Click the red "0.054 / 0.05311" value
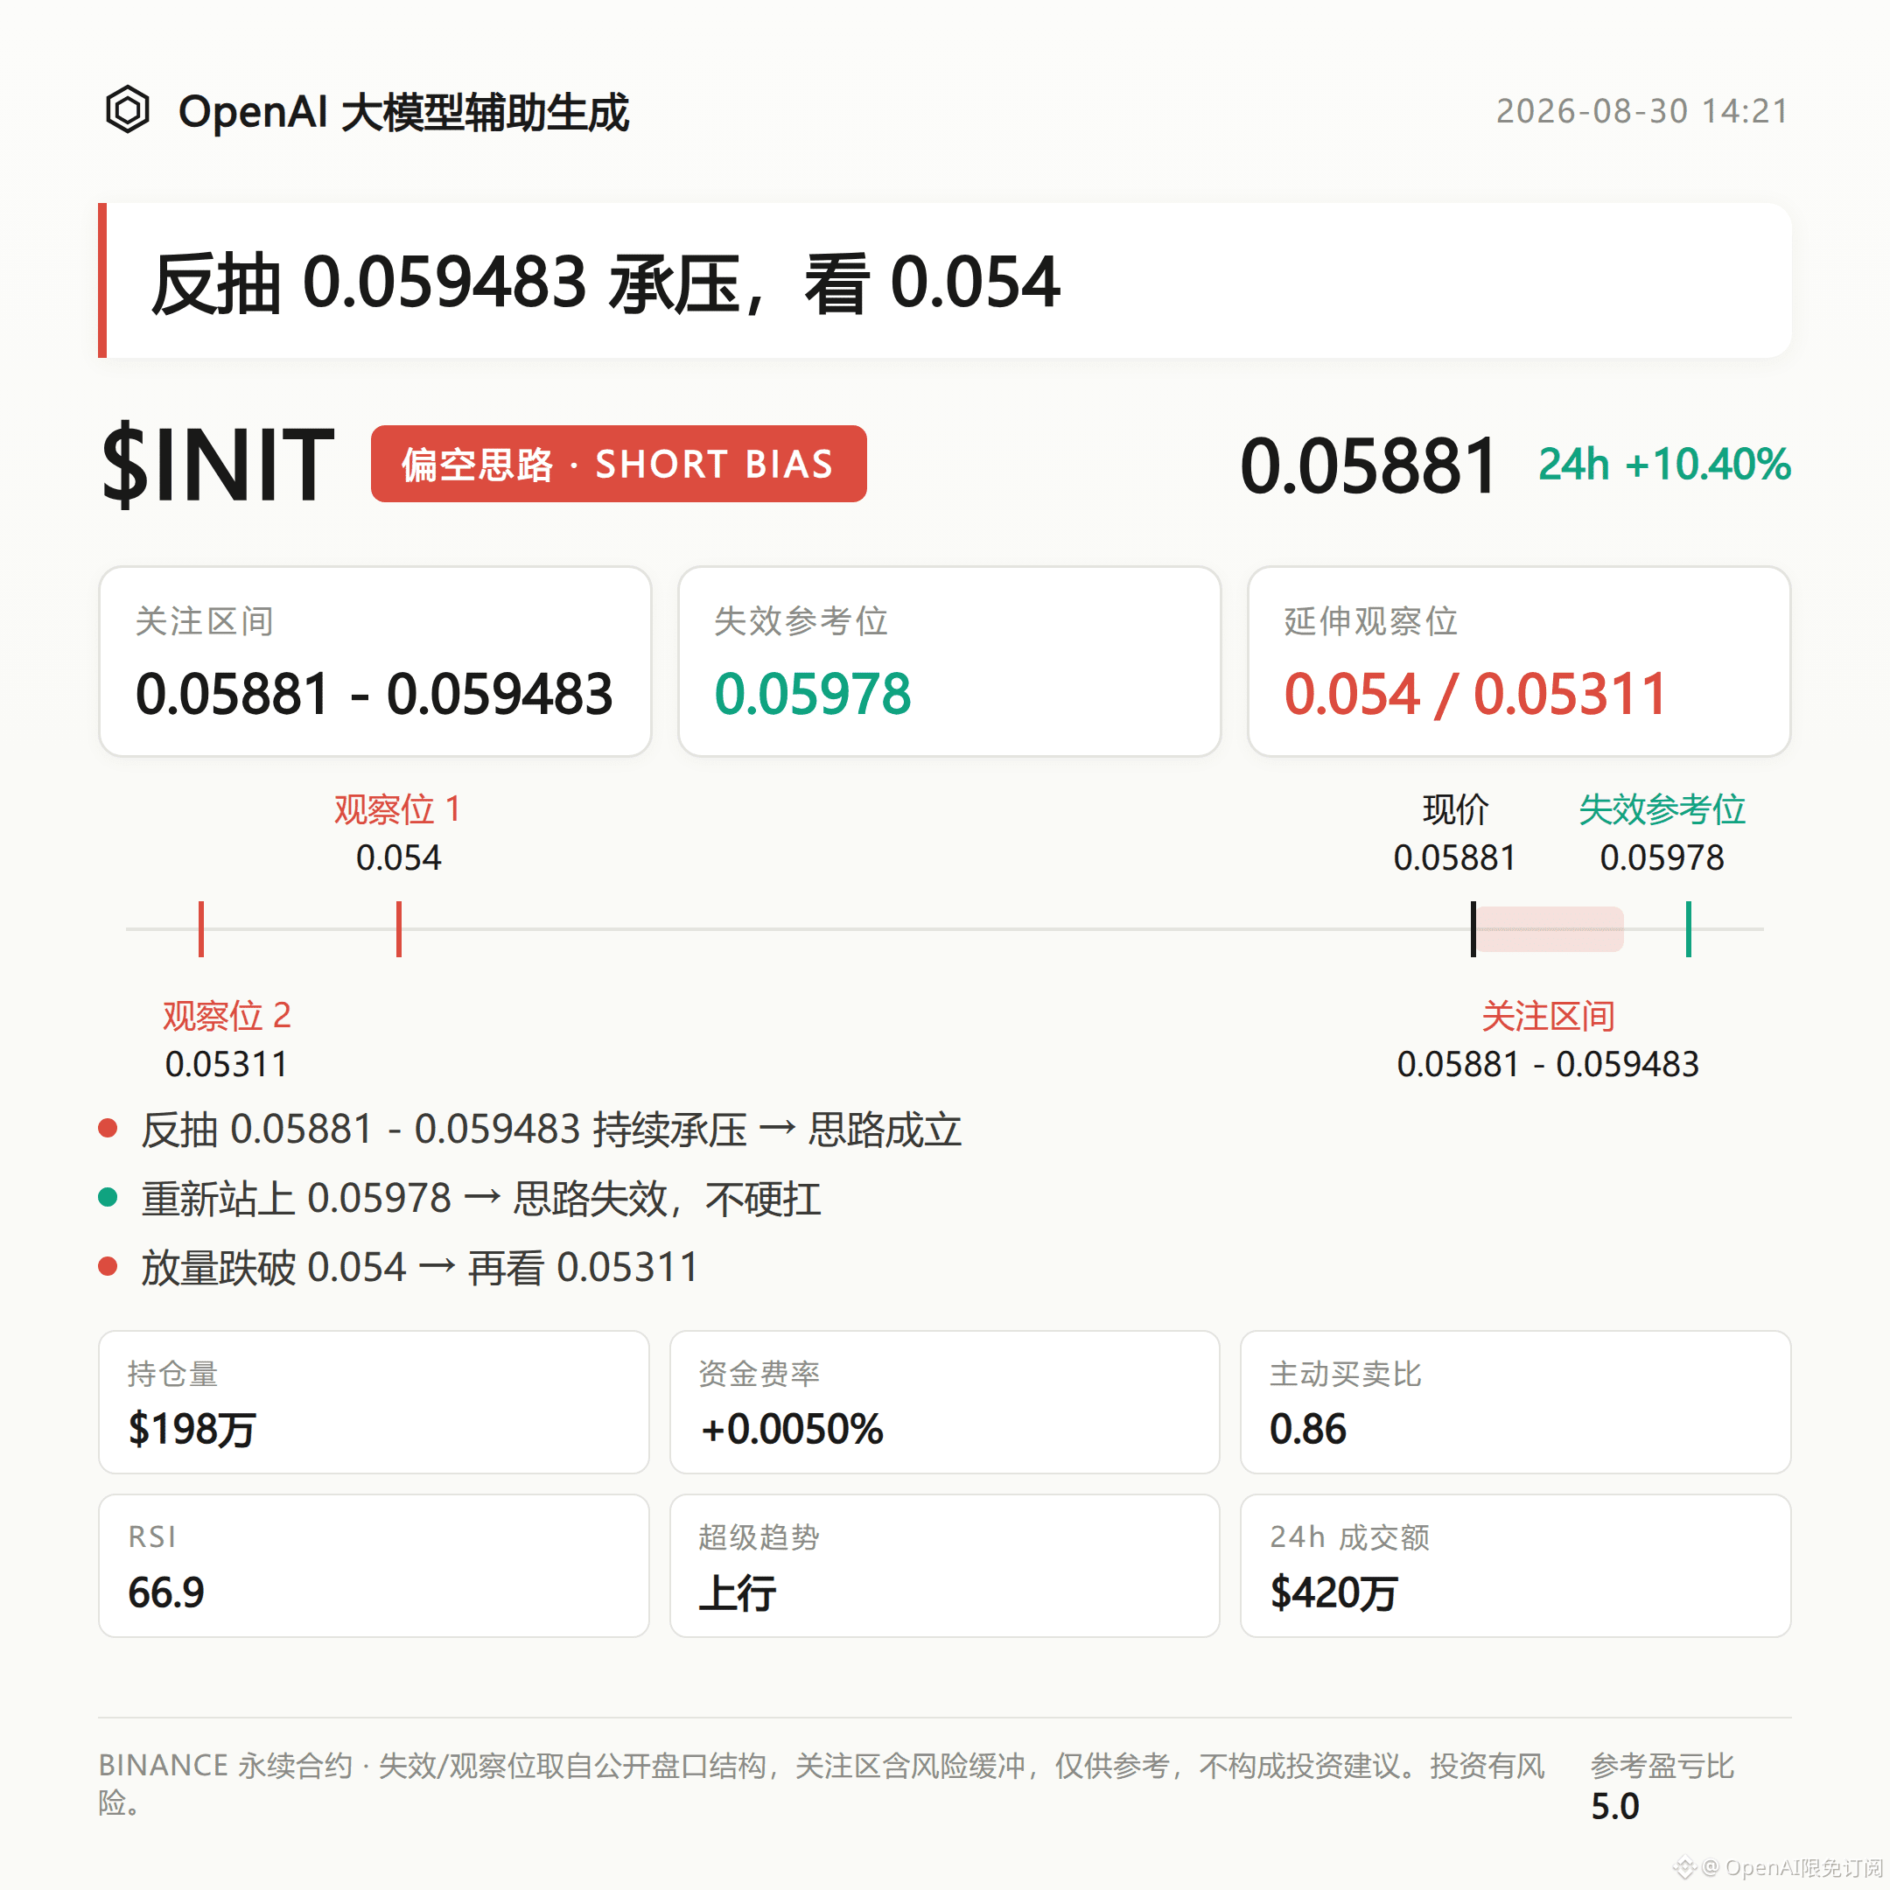The width and height of the screenshot is (1890, 1890). pos(1475,694)
